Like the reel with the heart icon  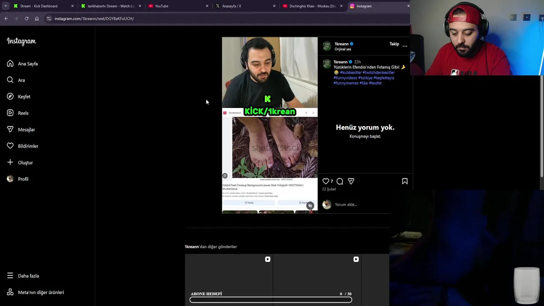point(326,181)
